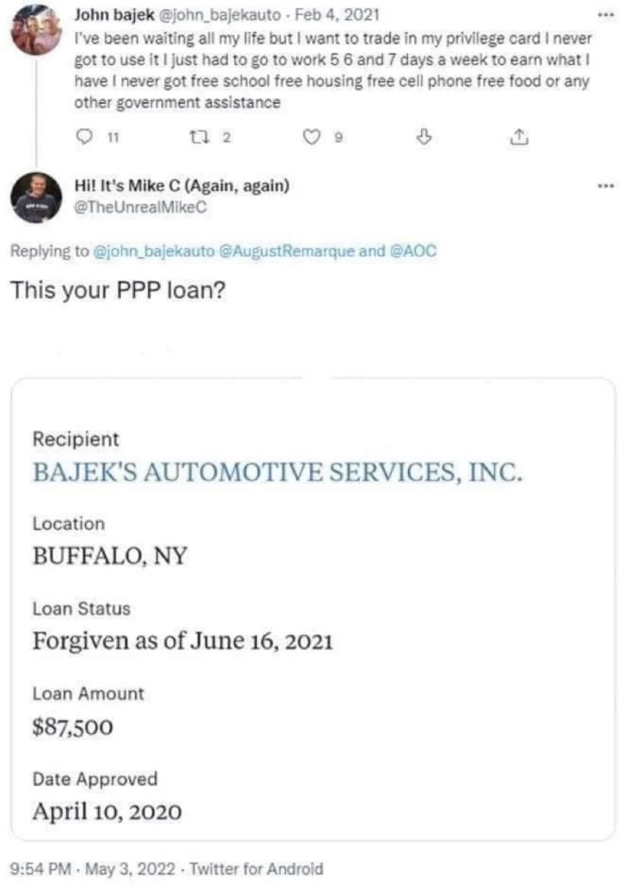Screen dimensions: 629x889
Task: Click the download arrow icon under the tweet
Action: [424, 136]
